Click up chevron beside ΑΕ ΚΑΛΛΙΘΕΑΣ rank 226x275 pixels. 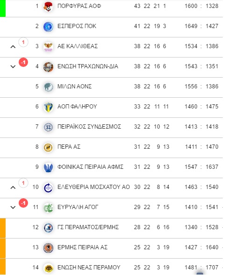coord(13,47)
